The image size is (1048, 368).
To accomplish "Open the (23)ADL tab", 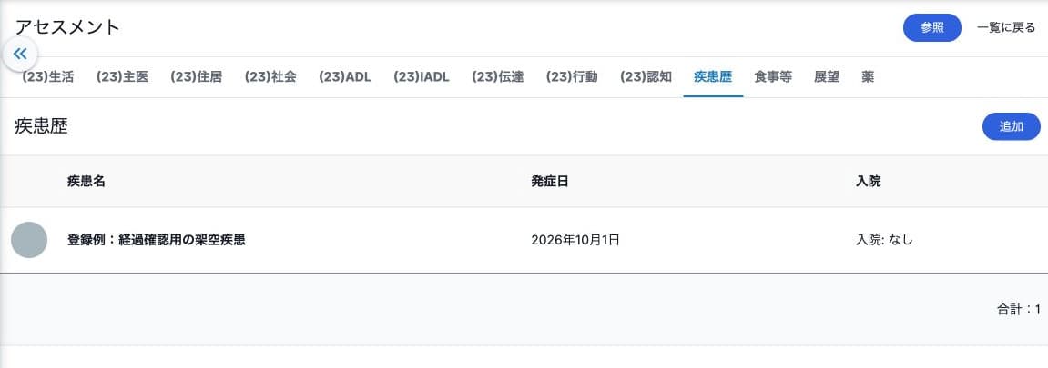I will [345, 76].
